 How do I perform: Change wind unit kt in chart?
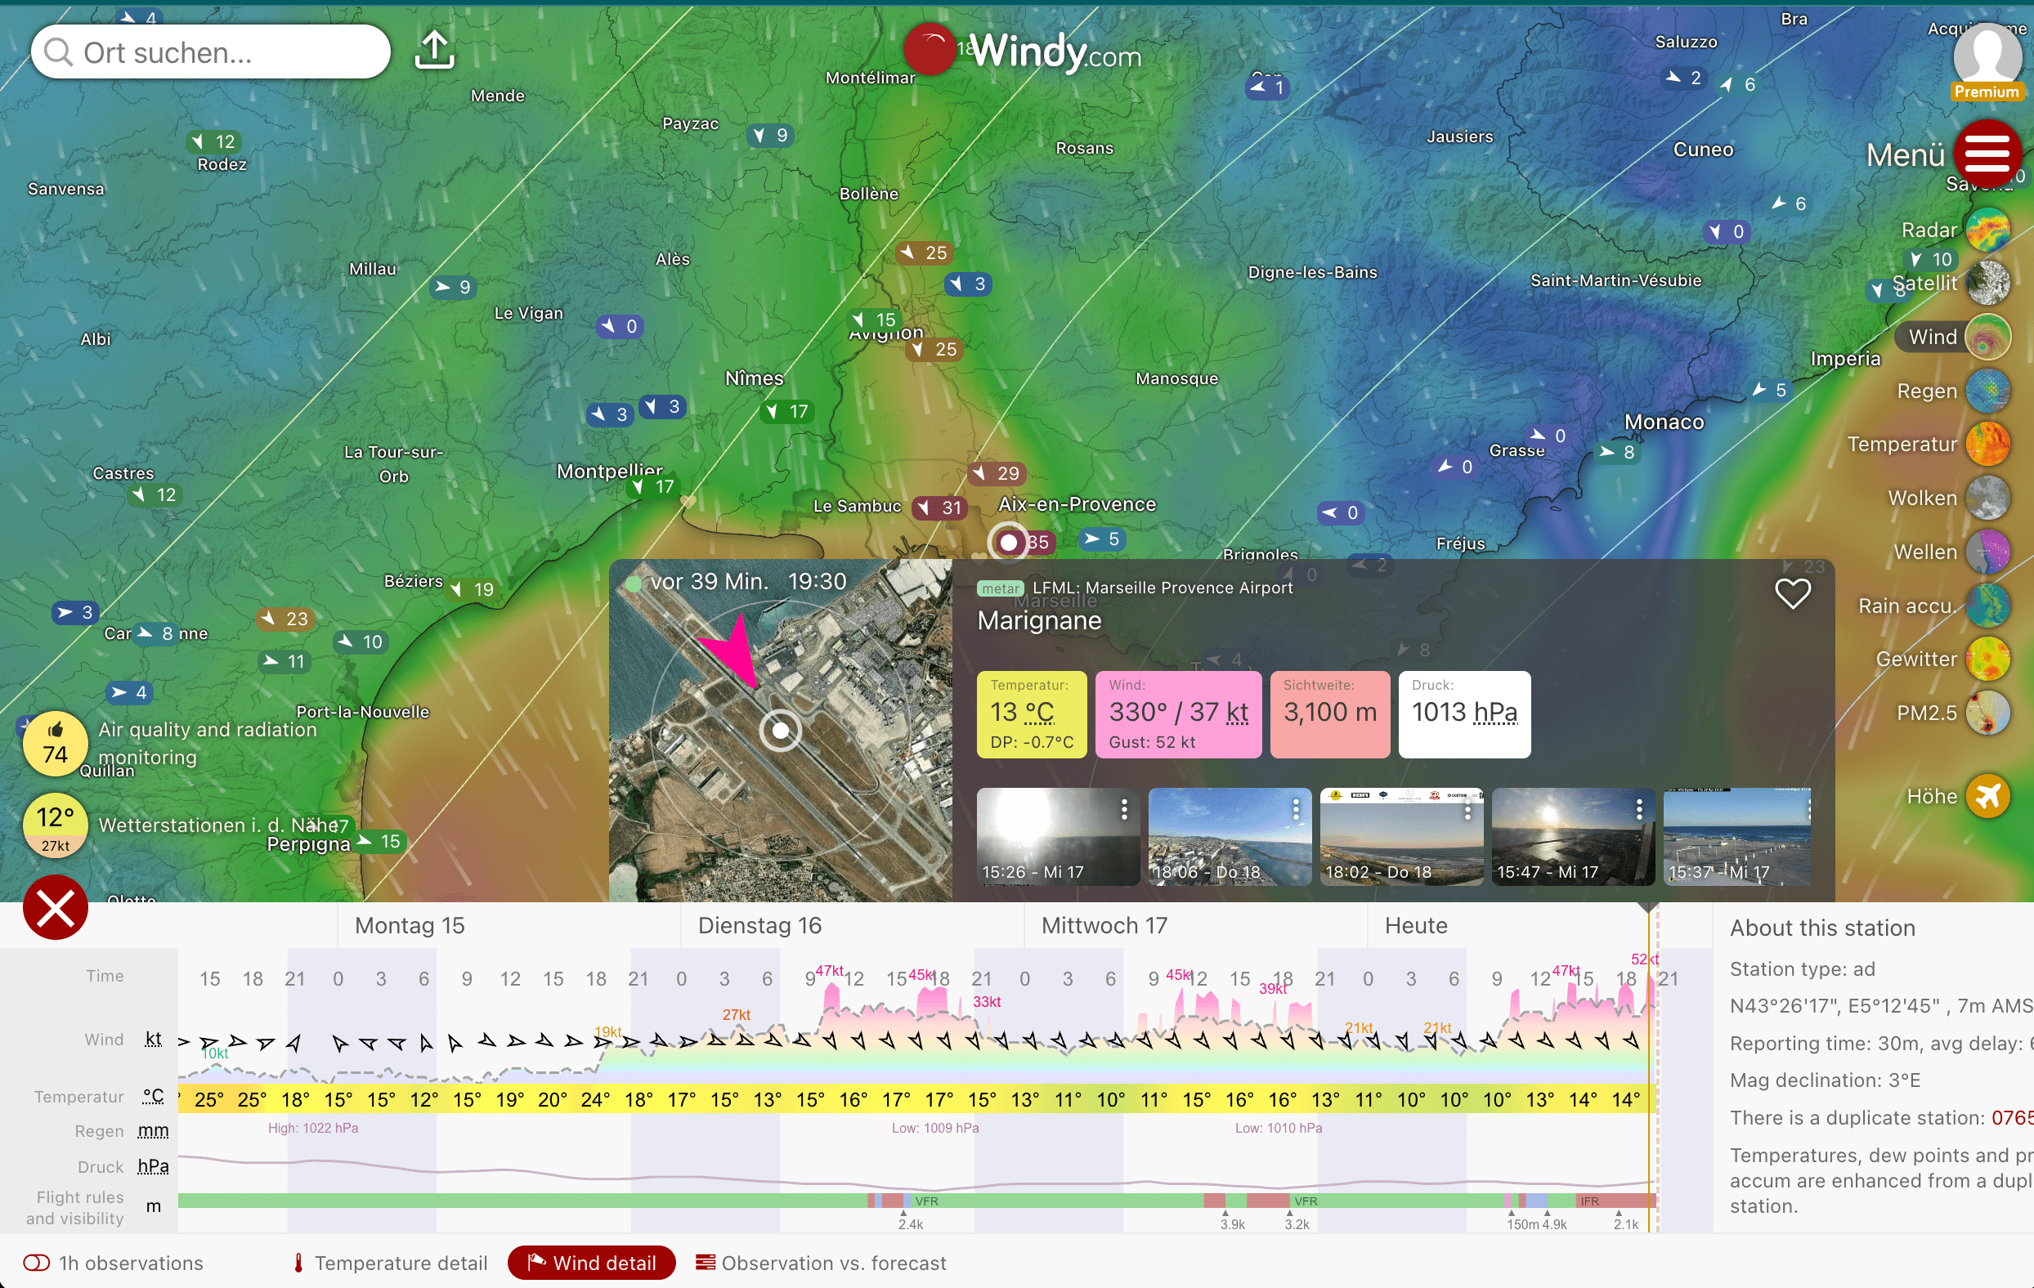point(153,1039)
